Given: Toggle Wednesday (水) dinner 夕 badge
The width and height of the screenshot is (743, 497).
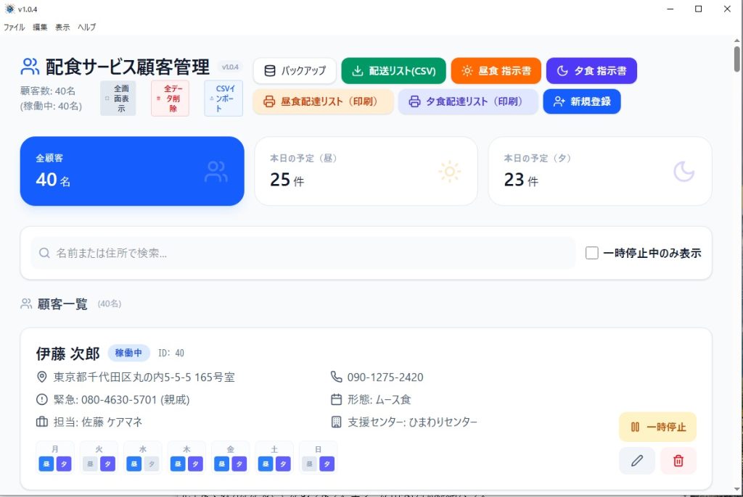Looking at the screenshot, I should pos(151,464).
